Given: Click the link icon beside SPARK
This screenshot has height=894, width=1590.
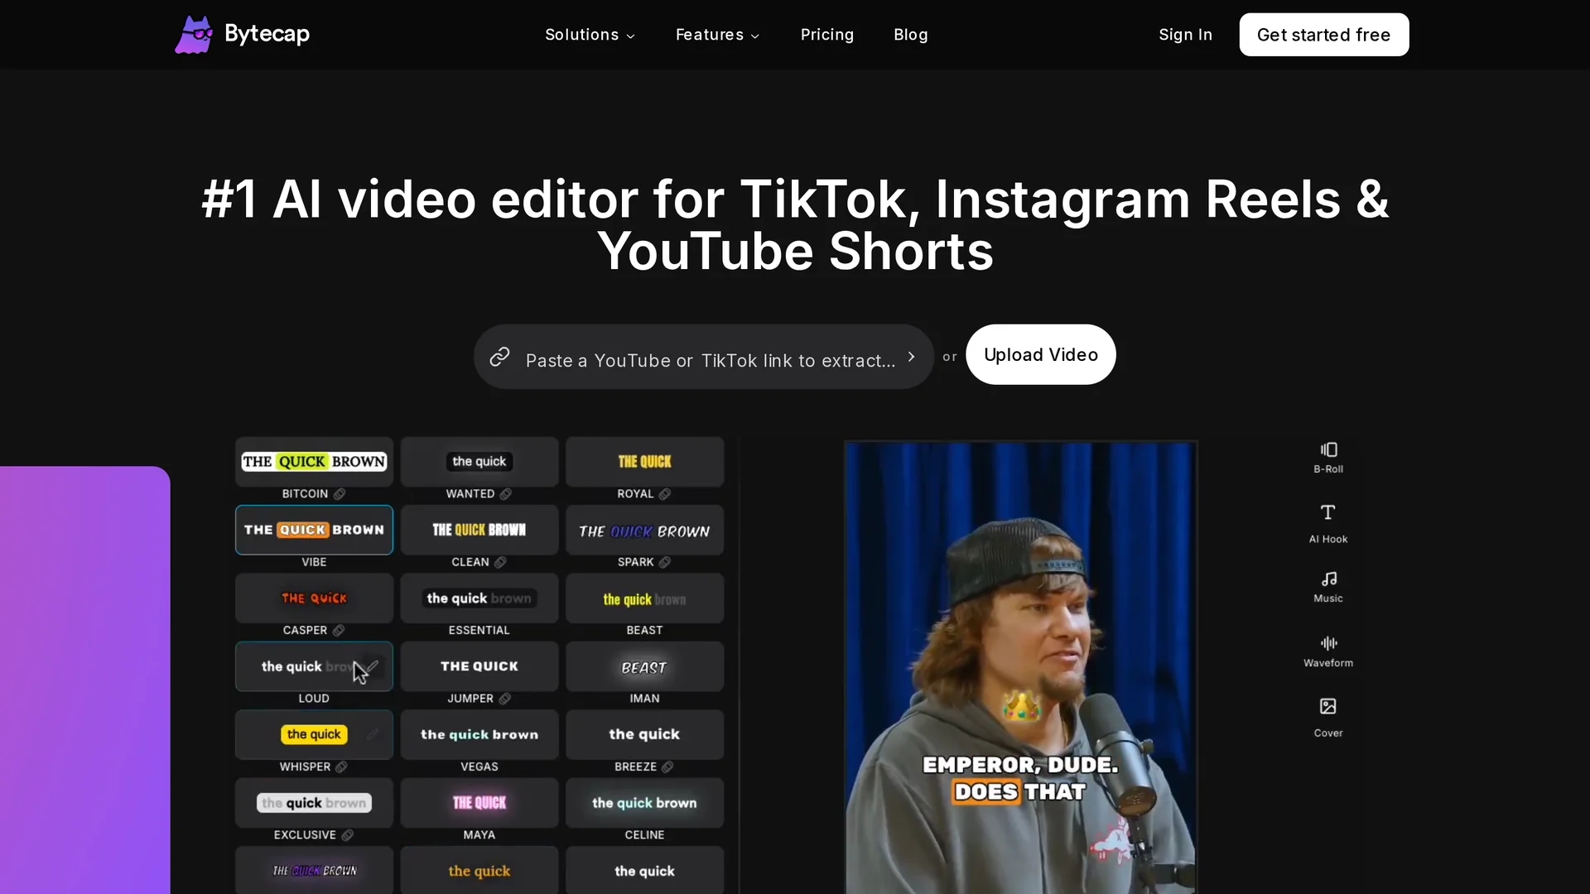Looking at the screenshot, I should [665, 562].
